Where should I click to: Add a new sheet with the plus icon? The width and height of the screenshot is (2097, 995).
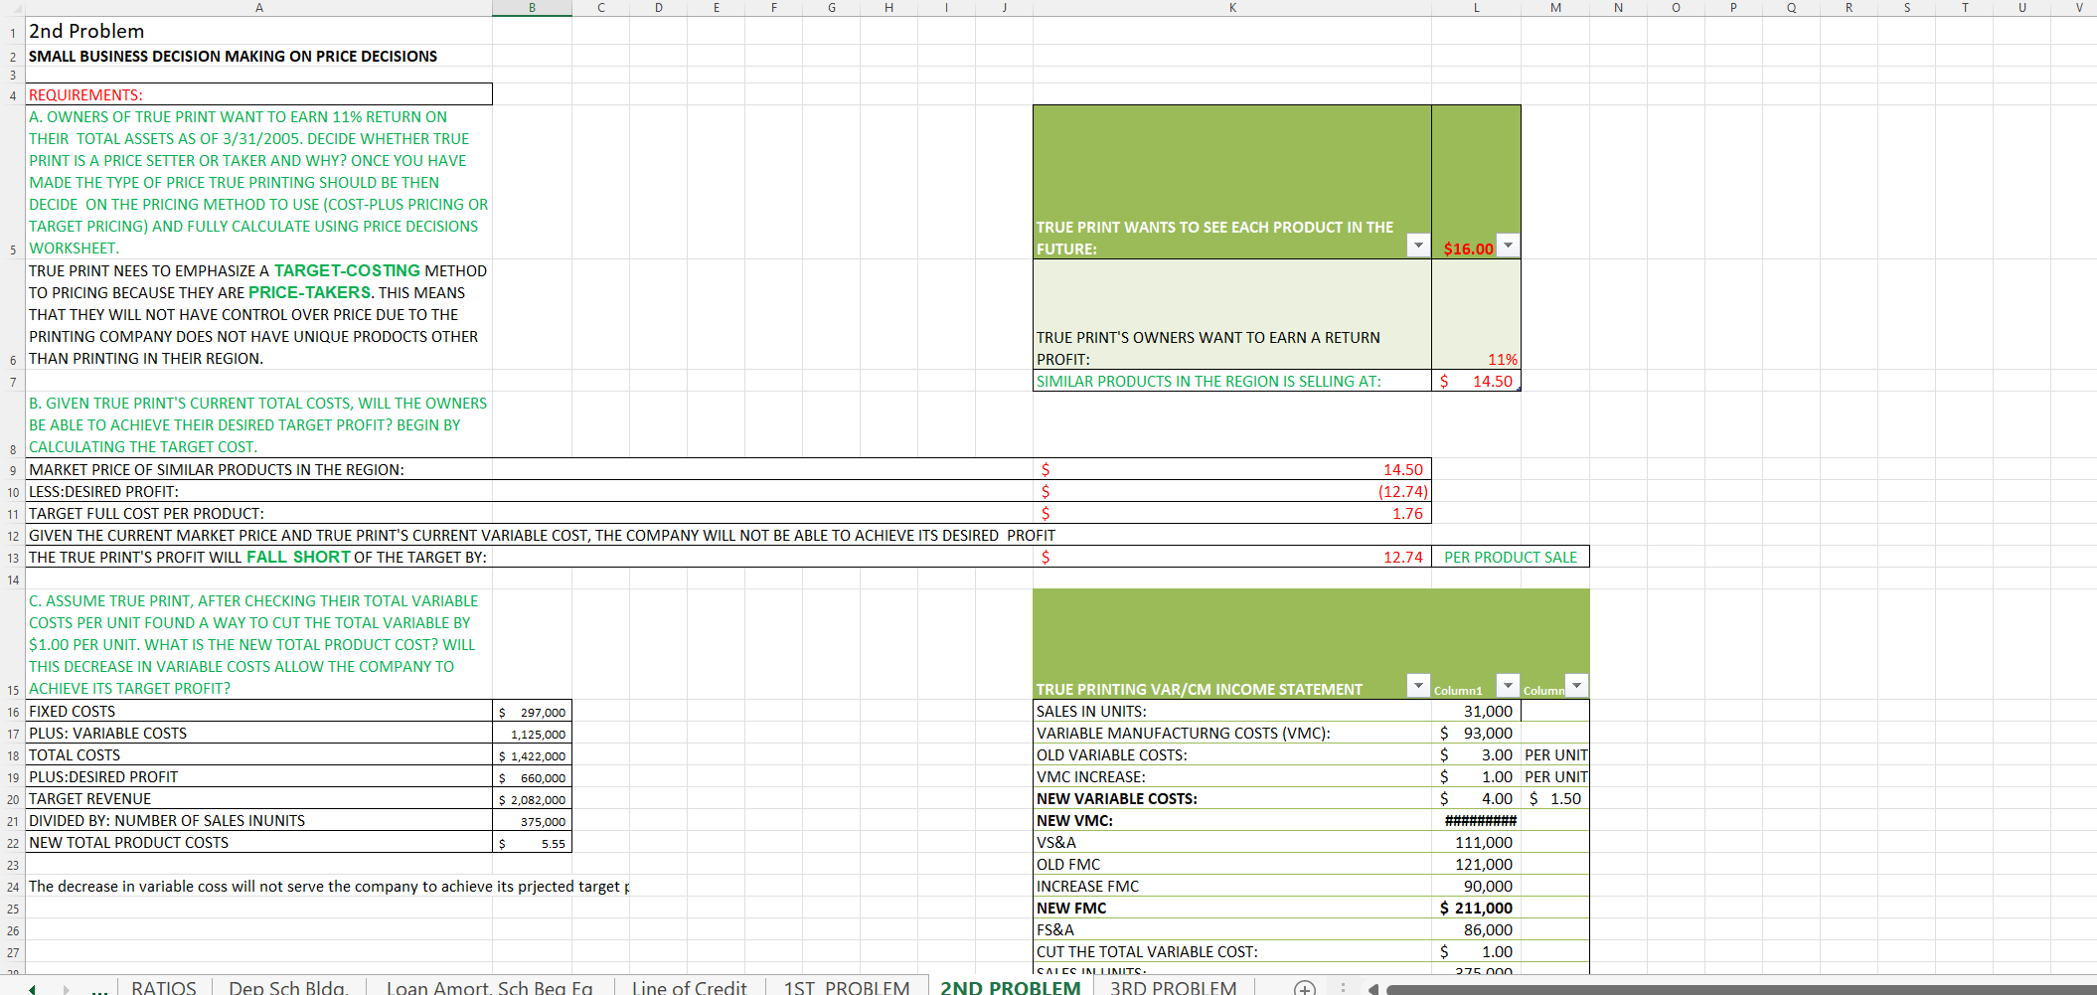pos(1304,987)
